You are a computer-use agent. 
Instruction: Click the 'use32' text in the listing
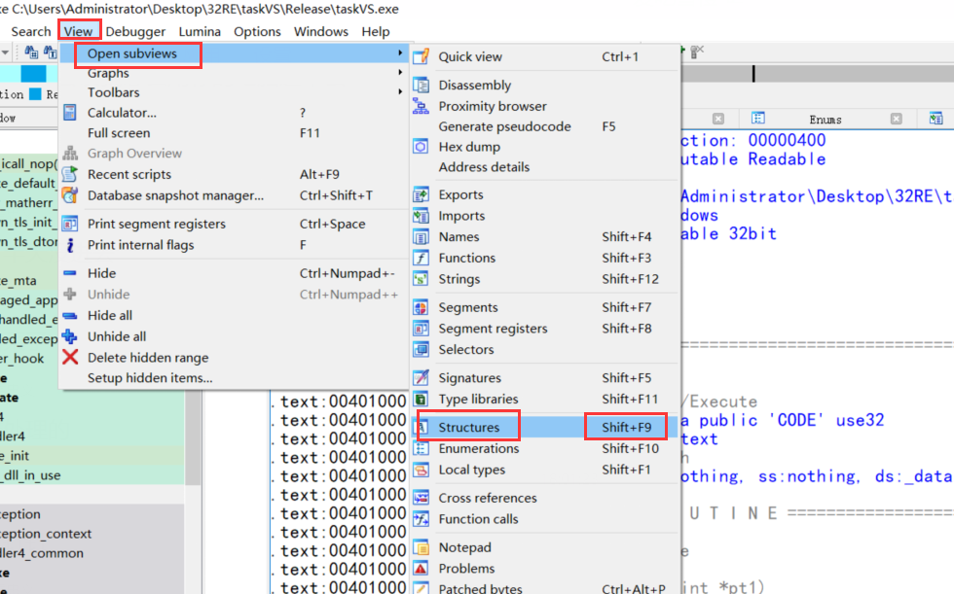click(x=860, y=420)
